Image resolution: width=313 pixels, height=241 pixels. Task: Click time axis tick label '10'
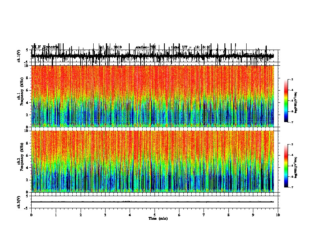tap(278, 215)
